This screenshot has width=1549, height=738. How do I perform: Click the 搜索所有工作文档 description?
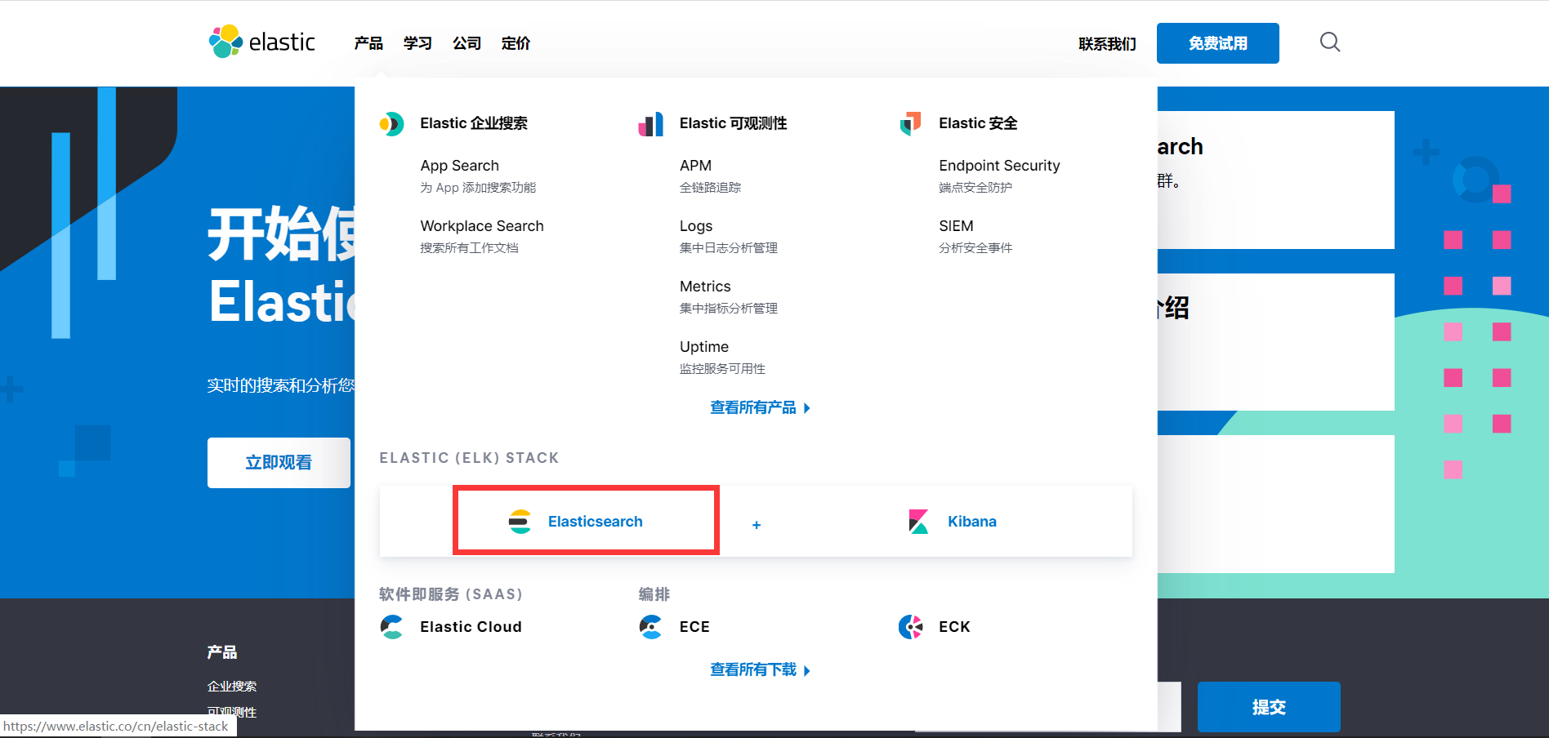(469, 248)
